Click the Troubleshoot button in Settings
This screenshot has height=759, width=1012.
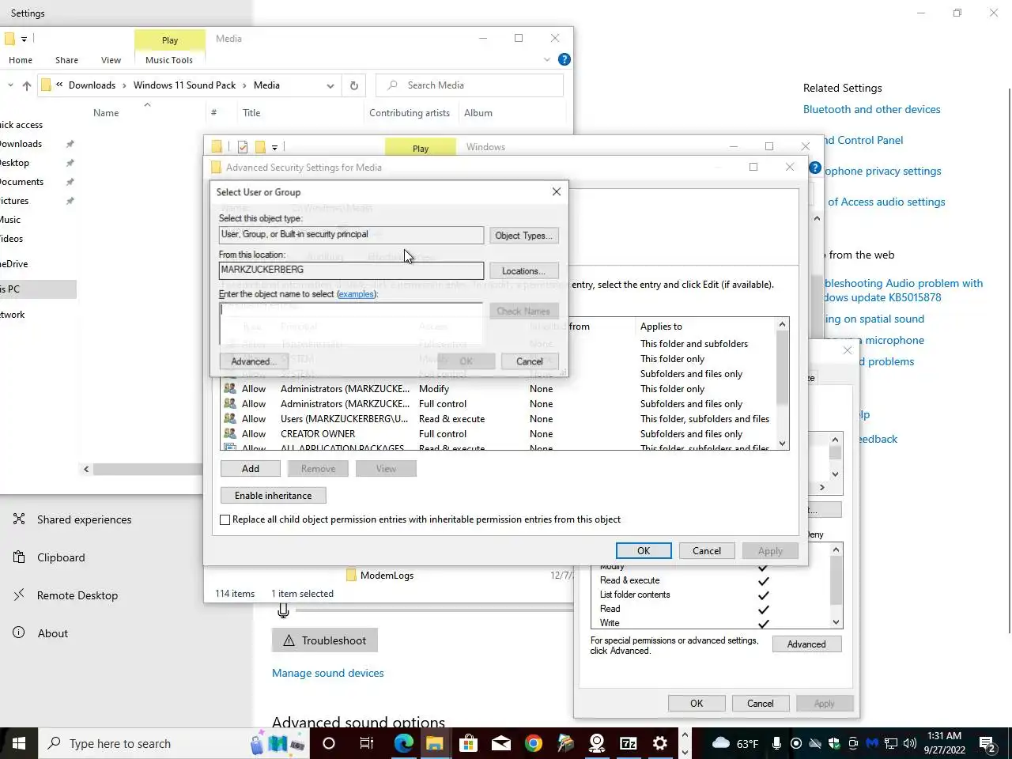pos(325,640)
